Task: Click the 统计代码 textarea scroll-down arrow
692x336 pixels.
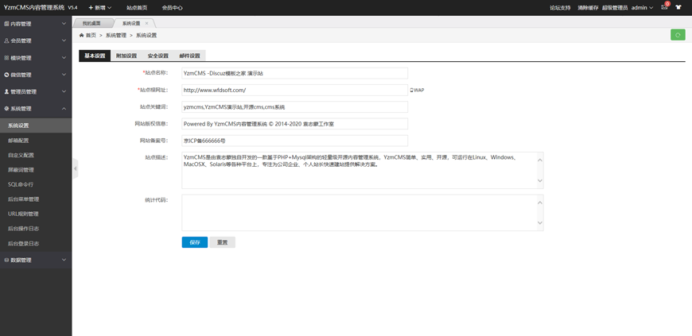Action: tap(540, 222)
